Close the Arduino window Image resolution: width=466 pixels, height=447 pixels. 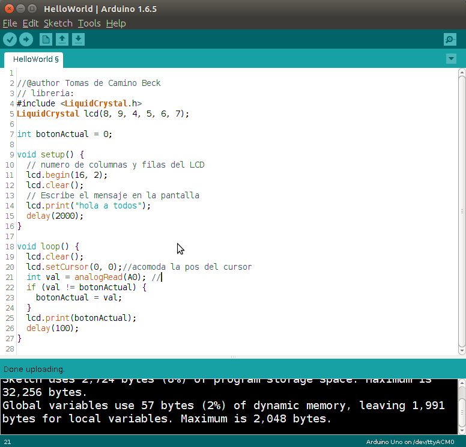(x=9, y=8)
